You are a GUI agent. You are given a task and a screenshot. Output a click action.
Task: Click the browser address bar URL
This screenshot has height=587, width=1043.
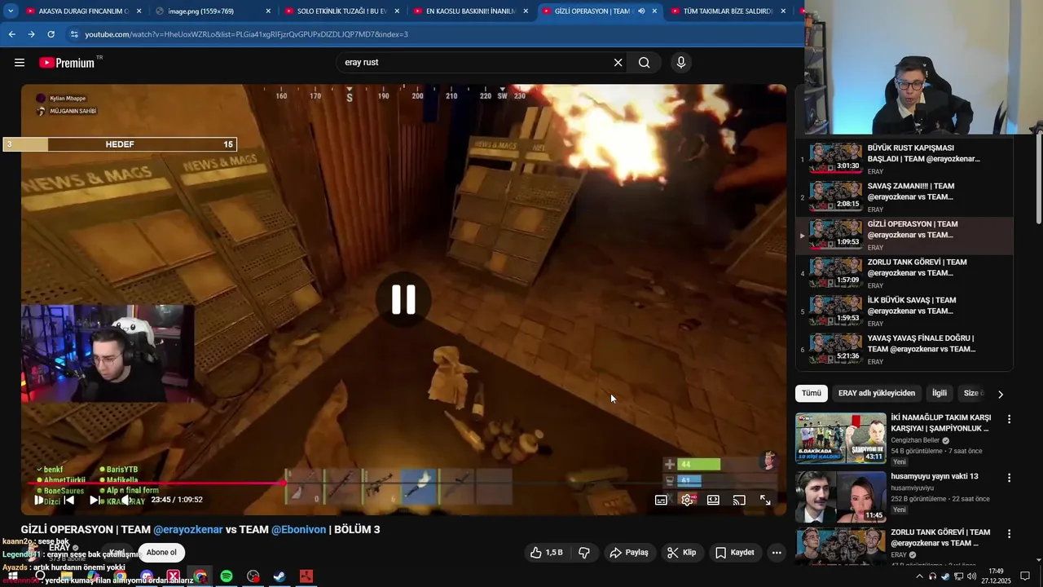tap(247, 34)
